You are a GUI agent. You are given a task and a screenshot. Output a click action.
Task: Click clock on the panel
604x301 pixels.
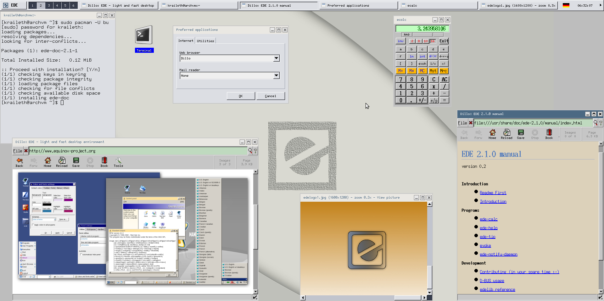[x=585, y=5]
